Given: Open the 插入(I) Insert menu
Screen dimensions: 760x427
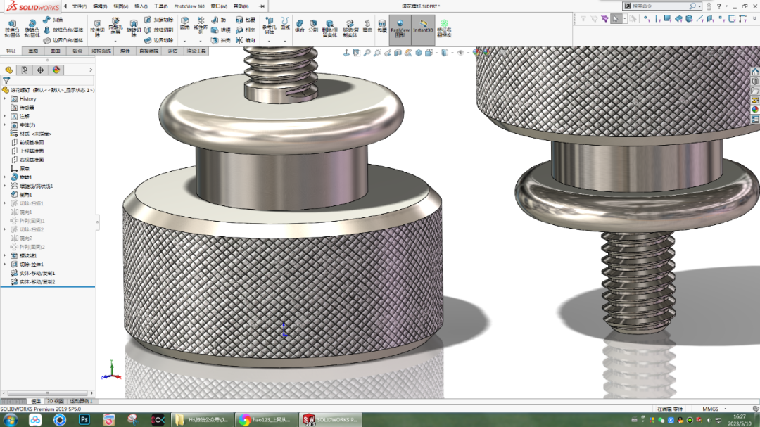Looking at the screenshot, I should coord(141,6).
